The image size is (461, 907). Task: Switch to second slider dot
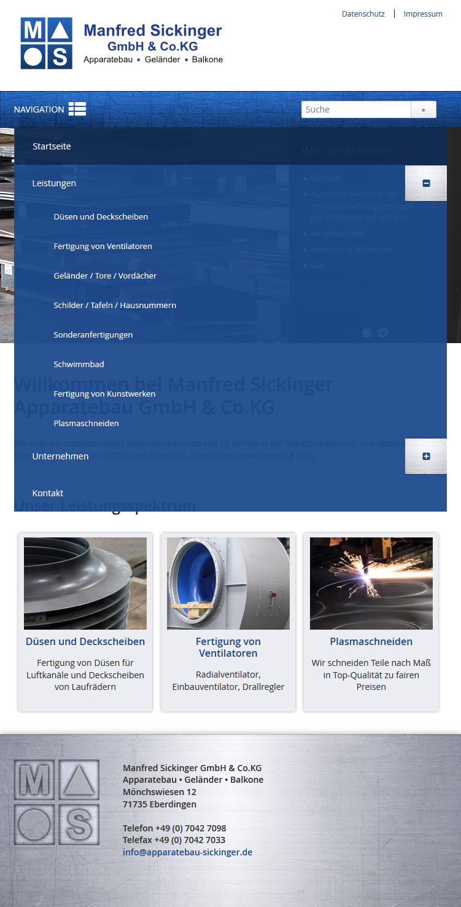(x=383, y=333)
